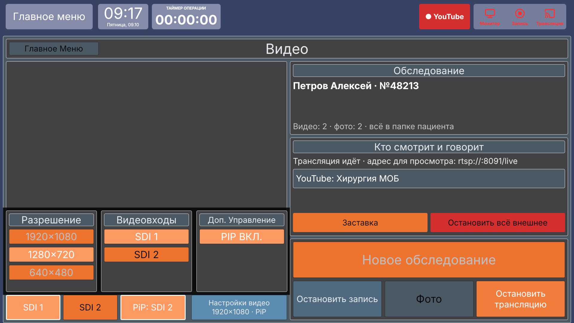
Task: Select resolution 1280×720
Action: [51, 255]
